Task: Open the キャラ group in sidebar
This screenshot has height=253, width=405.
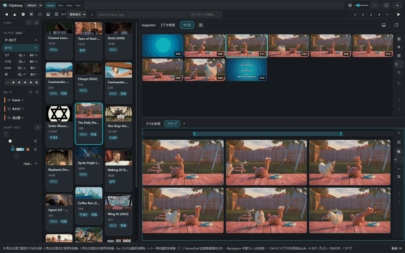Action: click(x=20, y=109)
